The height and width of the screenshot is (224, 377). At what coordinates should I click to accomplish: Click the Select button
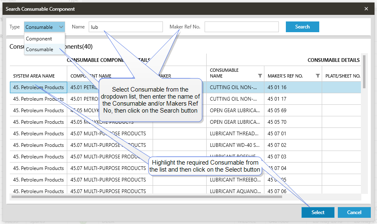coord(318,212)
